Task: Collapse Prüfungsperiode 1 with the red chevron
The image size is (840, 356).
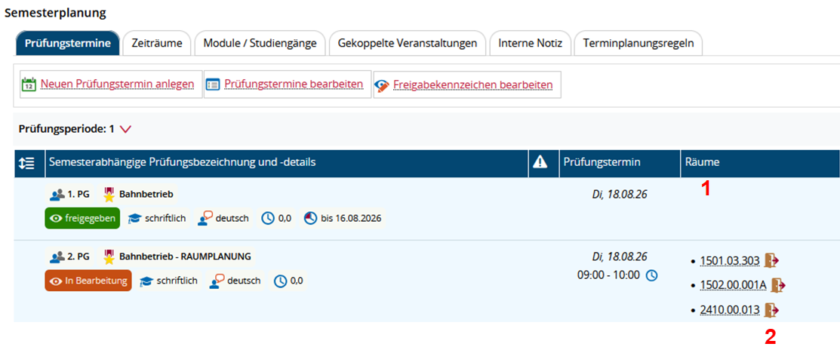Action: pyautogui.click(x=126, y=129)
